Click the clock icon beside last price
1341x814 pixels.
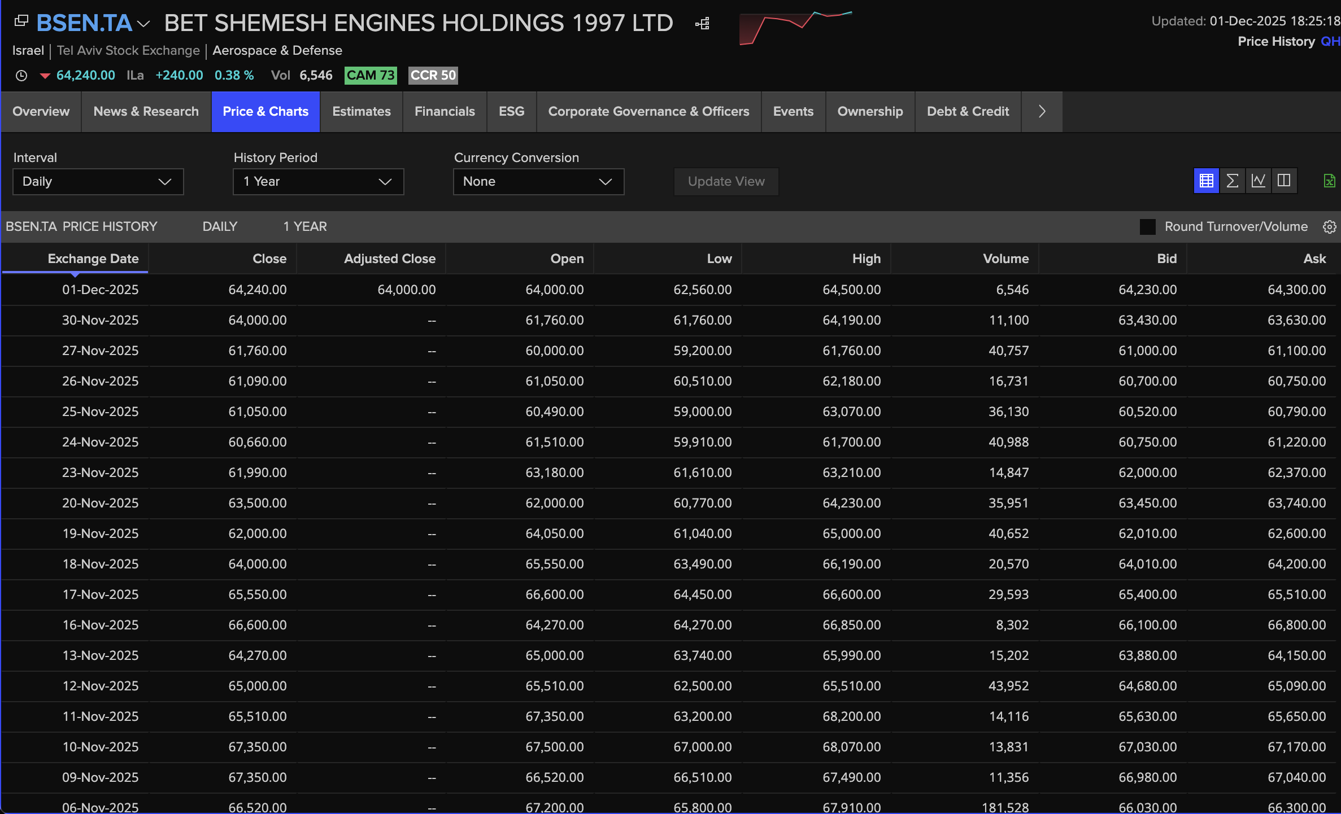tap(21, 76)
